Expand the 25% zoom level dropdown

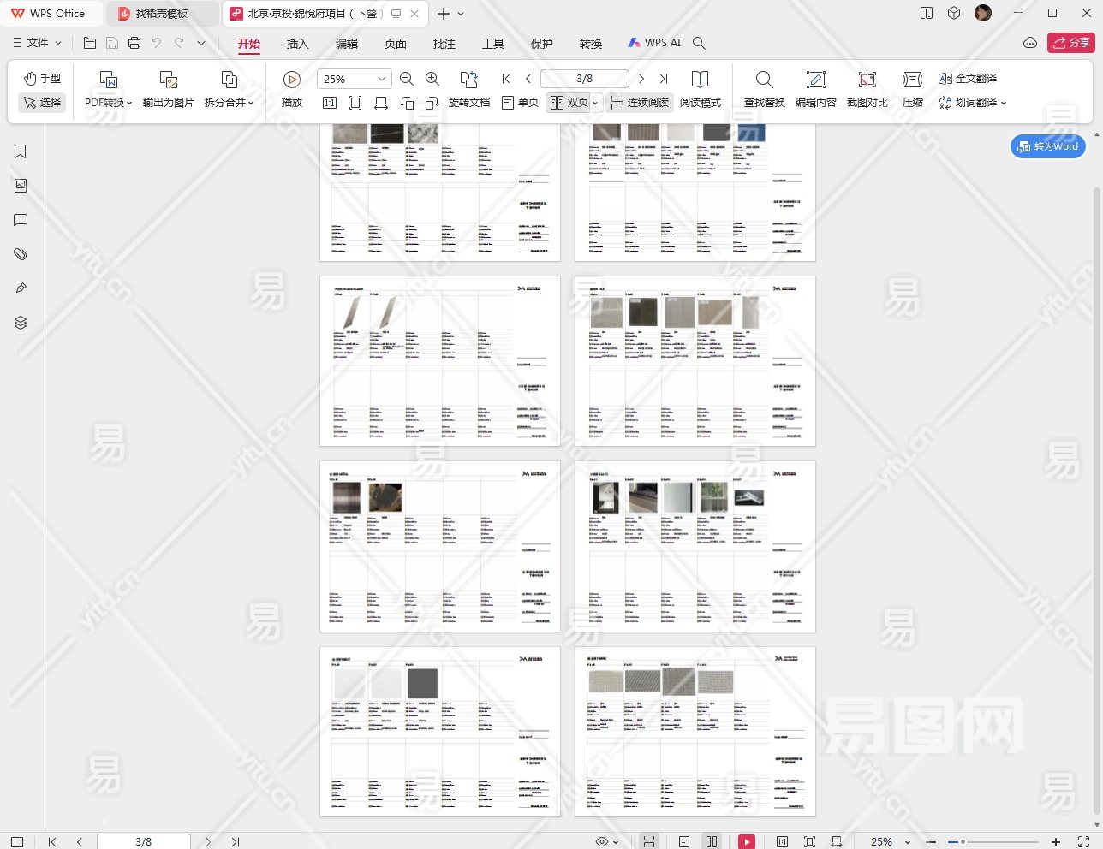point(382,79)
